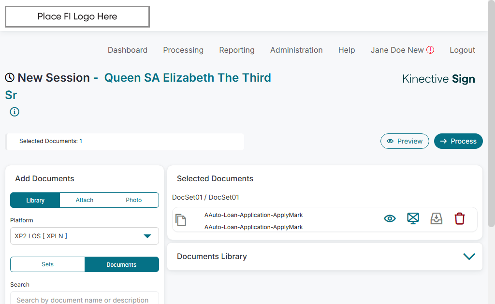The height and width of the screenshot is (304, 495).
Task: Open the Processing menu
Action: pyautogui.click(x=183, y=50)
